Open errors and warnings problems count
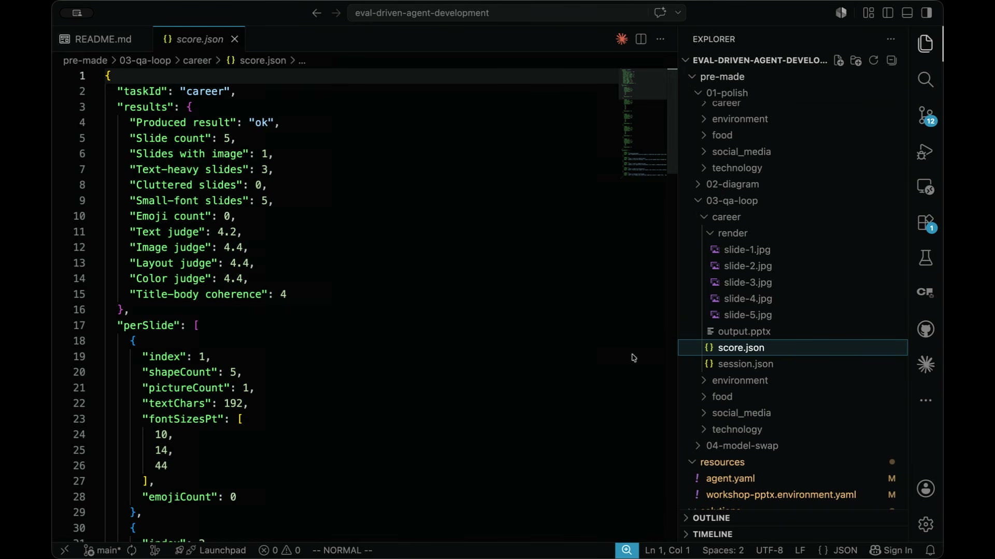The height and width of the screenshot is (559, 995). (x=279, y=550)
